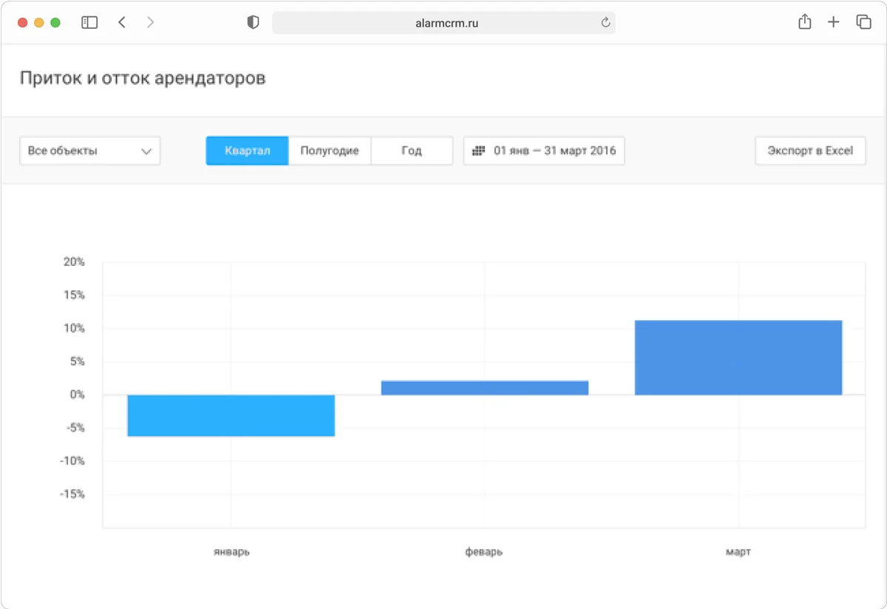The width and height of the screenshot is (887, 609).
Task: Click the "-15%" axis value
Action: (72, 494)
